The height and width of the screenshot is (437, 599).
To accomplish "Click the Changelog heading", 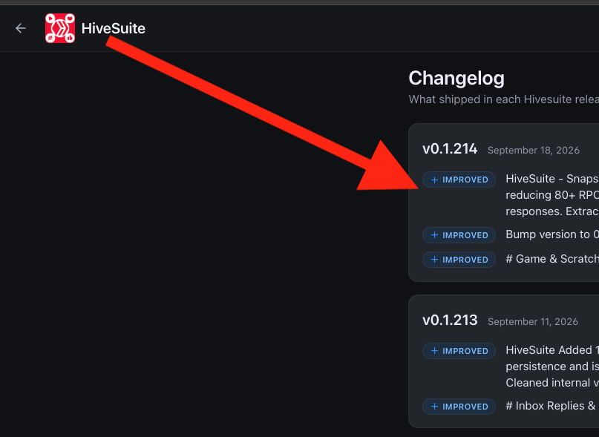I will [456, 79].
